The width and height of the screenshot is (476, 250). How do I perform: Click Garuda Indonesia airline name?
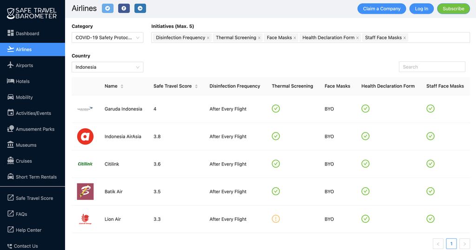coord(123,109)
